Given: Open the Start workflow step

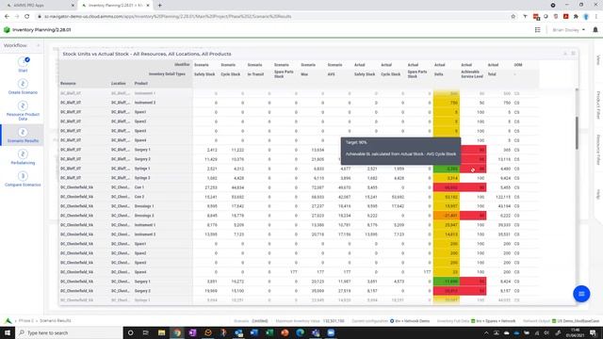Looking at the screenshot, I should (x=23, y=64).
